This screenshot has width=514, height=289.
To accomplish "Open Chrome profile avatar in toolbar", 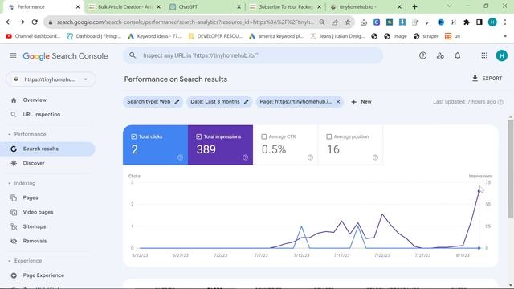I will 492,22.
